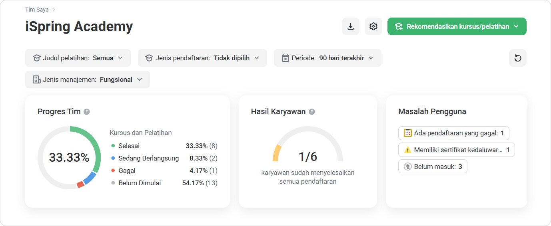Open Ada pendaftaran yang gagal issue

click(454, 133)
